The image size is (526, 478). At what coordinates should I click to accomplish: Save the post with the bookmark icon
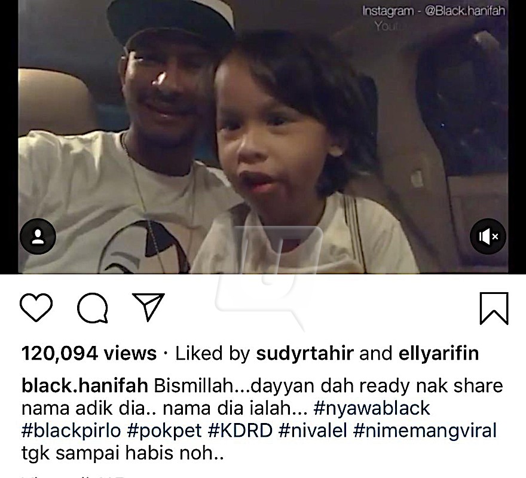494,308
